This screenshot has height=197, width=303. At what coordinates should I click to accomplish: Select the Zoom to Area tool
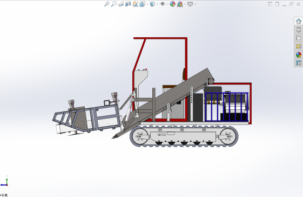pyautogui.click(x=114, y=4)
